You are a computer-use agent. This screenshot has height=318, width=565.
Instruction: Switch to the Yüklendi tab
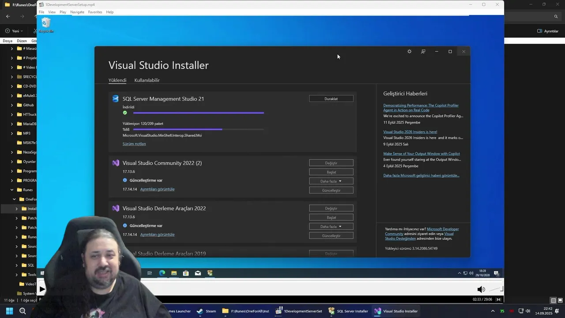tap(117, 80)
